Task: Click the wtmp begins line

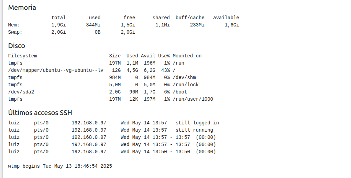Action: (60, 166)
